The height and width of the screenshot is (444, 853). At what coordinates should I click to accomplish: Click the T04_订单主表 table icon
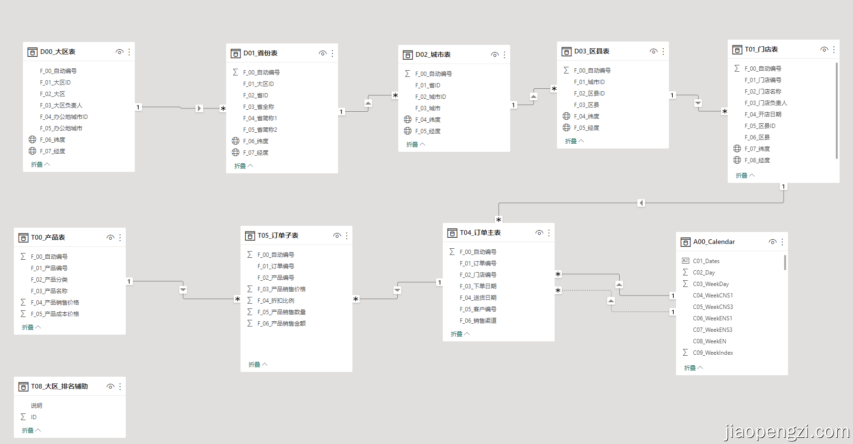click(452, 233)
